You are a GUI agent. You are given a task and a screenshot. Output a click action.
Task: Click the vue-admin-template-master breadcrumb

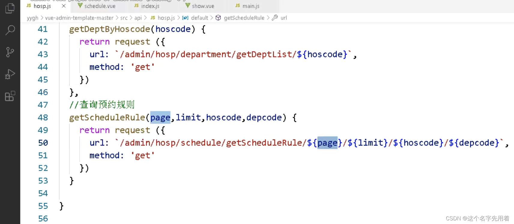79,18
